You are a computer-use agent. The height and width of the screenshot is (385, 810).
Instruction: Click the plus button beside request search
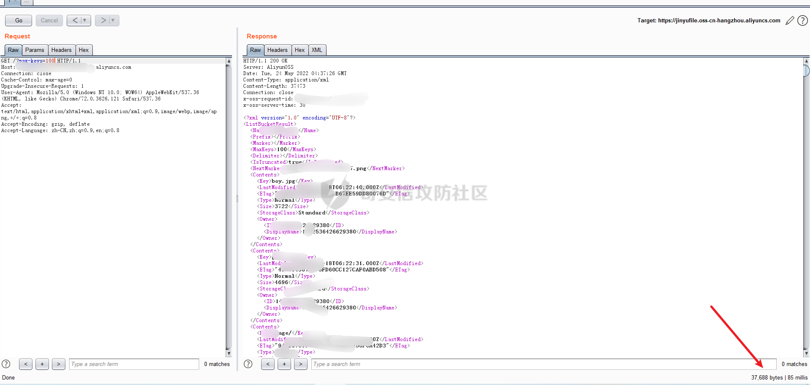(x=42, y=364)
